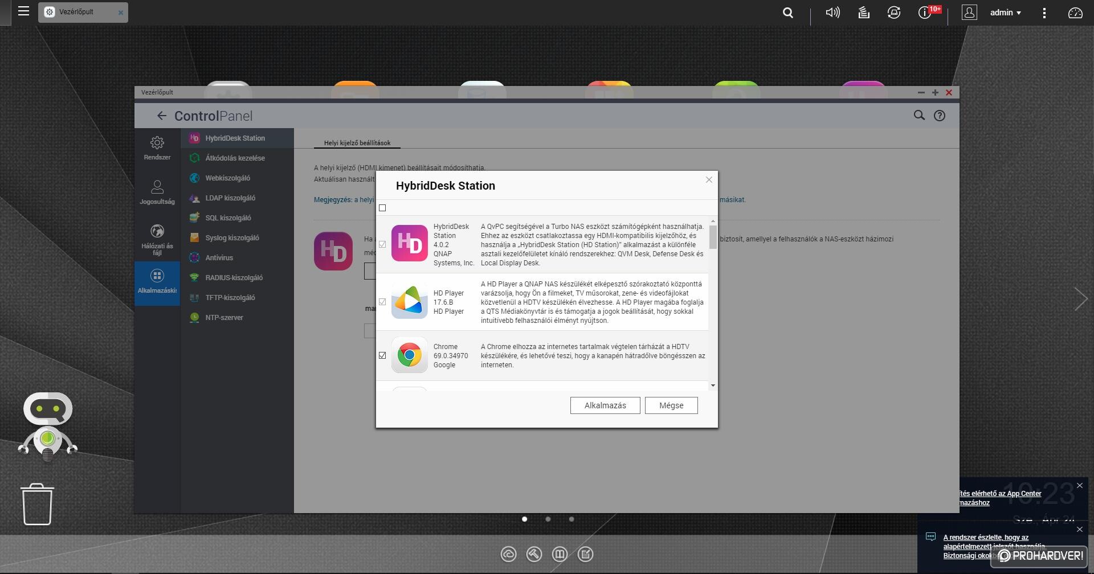Click the Alkalmazás button
This screenshot has height=574, width=1094.
click(605, 405)
